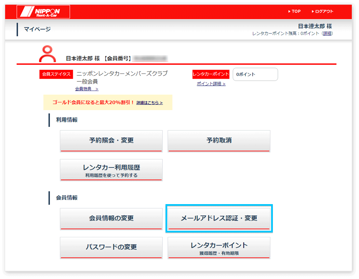Click ログアウト to log out
This screenshot has height=279, width=359.
322,11
